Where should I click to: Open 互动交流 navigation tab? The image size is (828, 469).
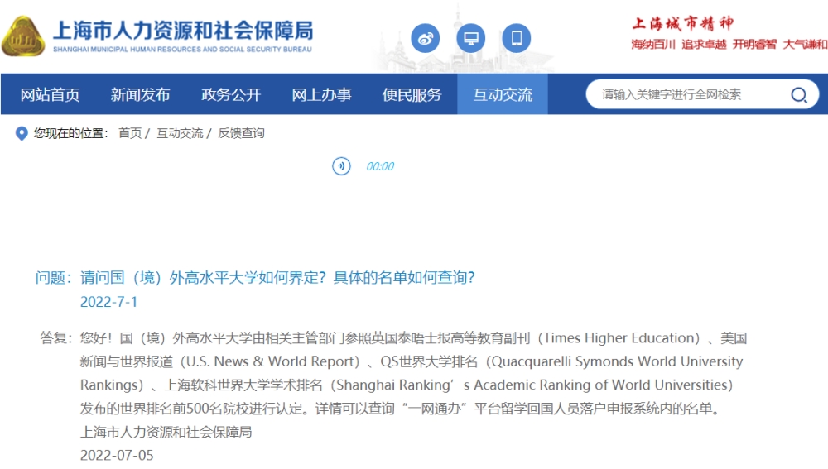point(503,94)
